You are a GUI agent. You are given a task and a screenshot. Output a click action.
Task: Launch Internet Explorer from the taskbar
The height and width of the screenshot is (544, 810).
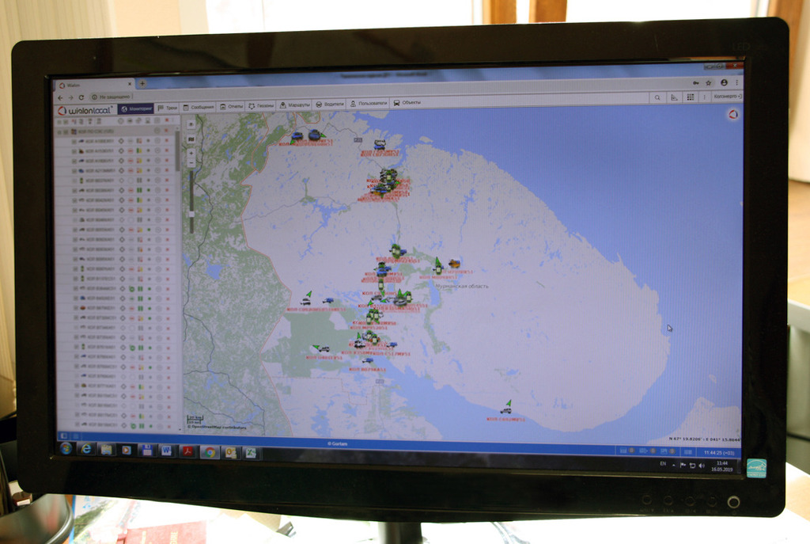(x=85, y=449)
